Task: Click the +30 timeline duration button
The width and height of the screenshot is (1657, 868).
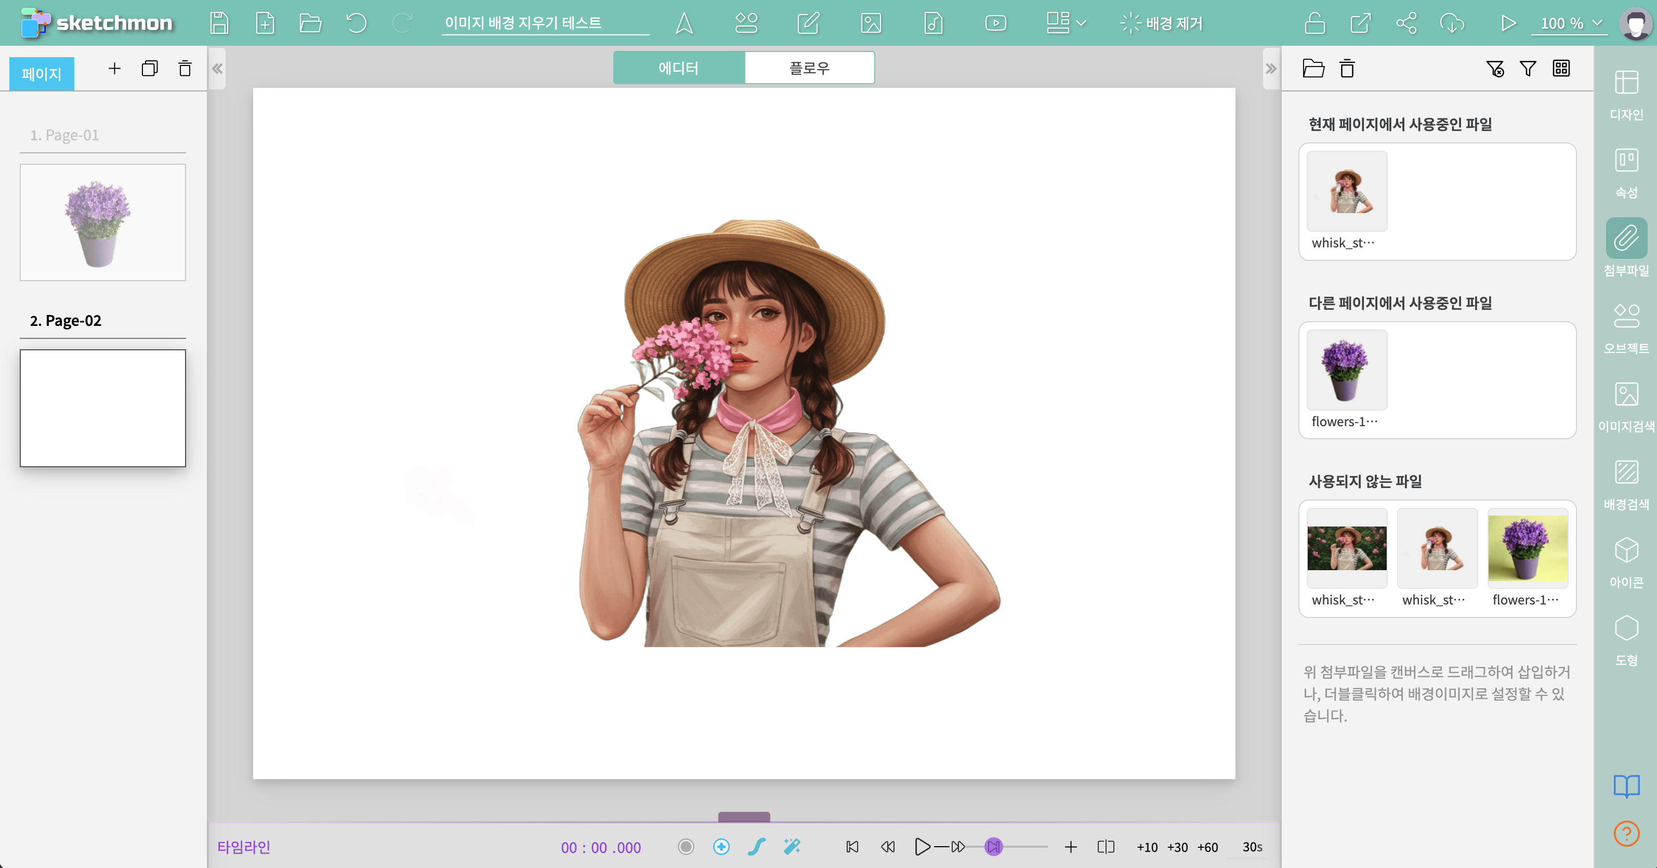Action: point(1177,847)
